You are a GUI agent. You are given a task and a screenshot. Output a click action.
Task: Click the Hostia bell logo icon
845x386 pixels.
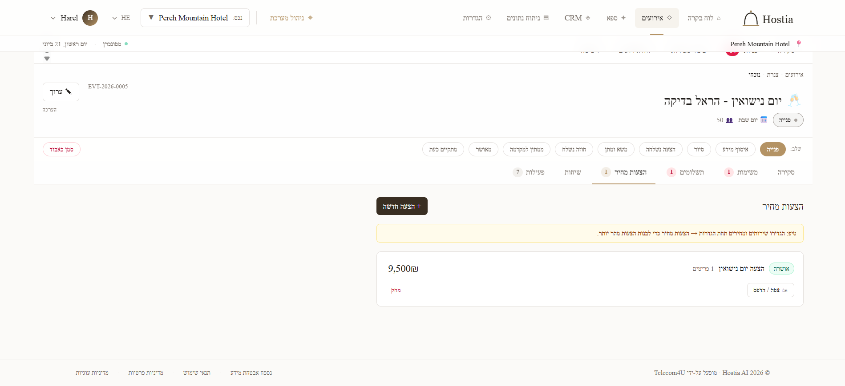pyautogui.click(x=751, y=19)
